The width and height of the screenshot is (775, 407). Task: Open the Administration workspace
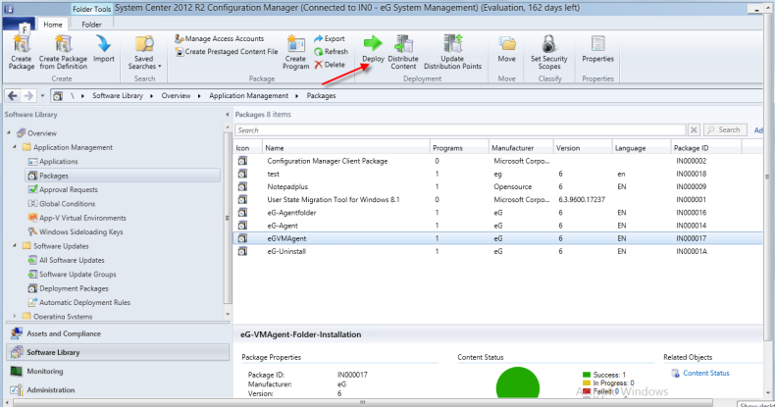point(118,389)
